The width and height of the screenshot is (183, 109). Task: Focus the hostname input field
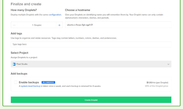click(x=118, y=25)
